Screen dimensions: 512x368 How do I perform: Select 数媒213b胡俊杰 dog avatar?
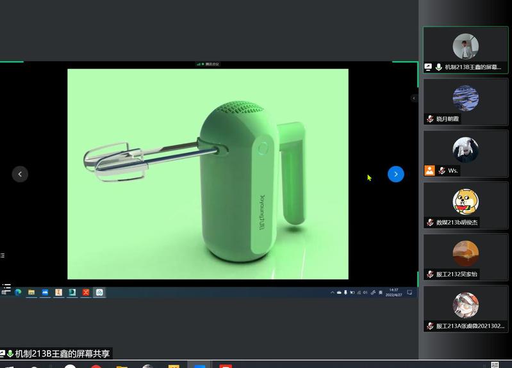click(466, 202)
